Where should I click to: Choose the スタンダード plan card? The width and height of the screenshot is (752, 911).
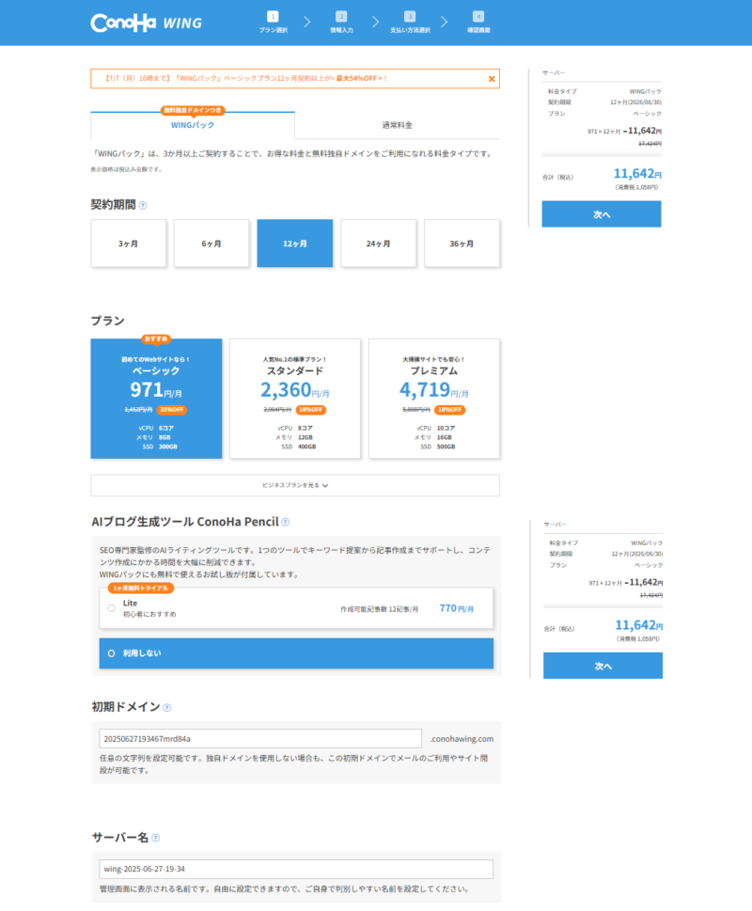pos(295,399)
